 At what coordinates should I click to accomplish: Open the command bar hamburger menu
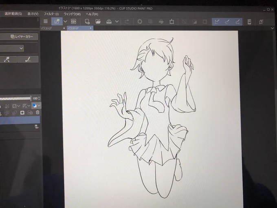click(46, 21)
